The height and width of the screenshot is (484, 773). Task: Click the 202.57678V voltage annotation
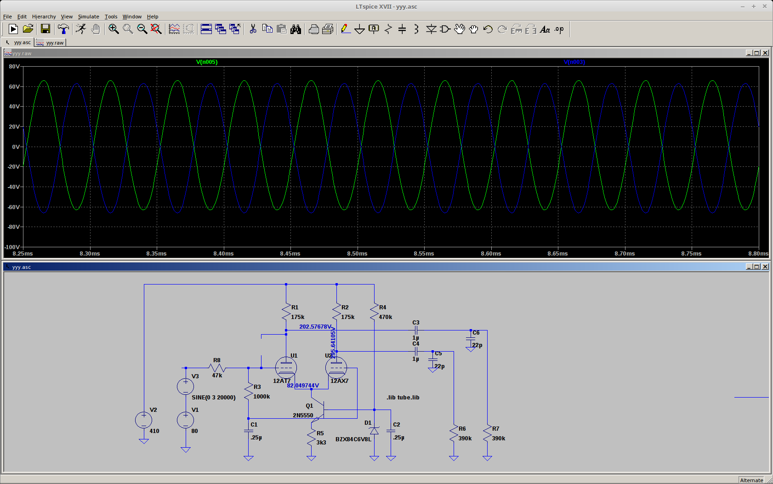pyautogui.click(x=315, y=327)
